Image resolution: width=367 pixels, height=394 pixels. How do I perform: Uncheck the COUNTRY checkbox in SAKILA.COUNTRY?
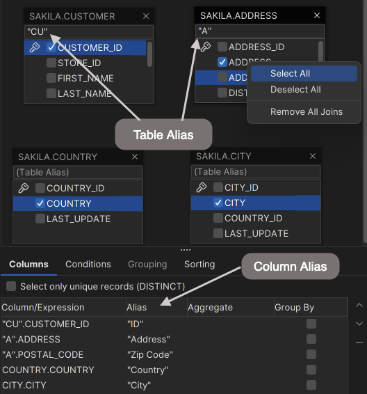pyautogui.click(x=40, y=203)
